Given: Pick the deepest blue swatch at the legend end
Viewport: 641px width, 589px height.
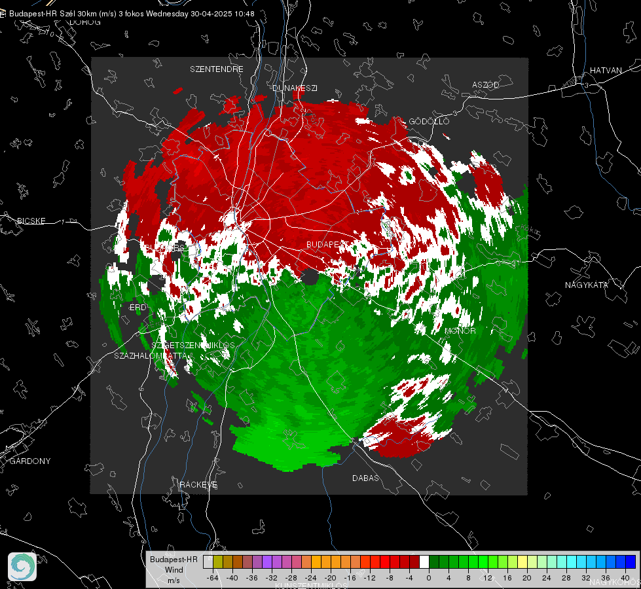Looking at the screenshot, I should (631, 562).
